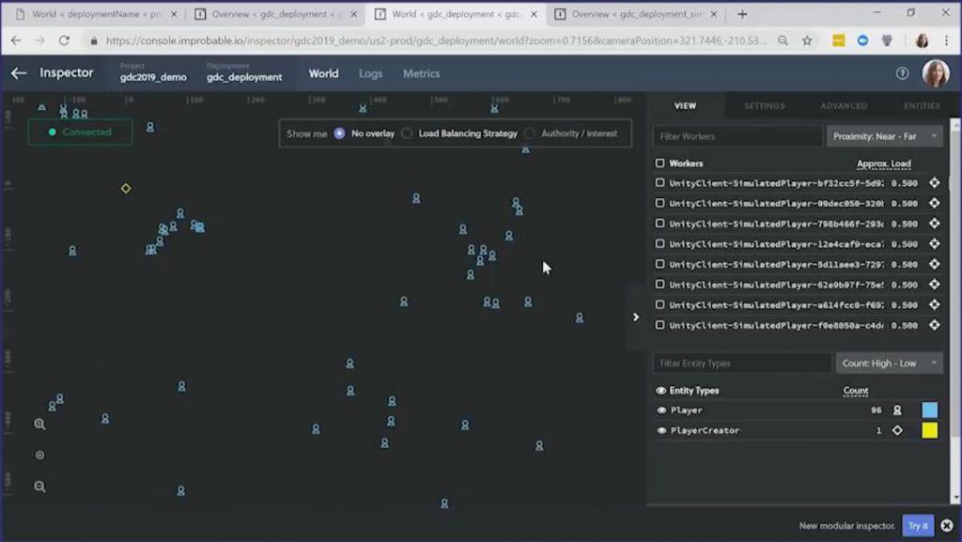Dismiss the New modular inspector banner

coord(947,525)
